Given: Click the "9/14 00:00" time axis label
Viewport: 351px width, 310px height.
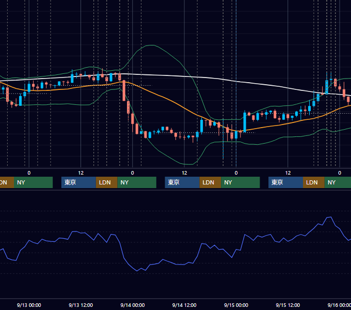Looking at the screenshot, I should tap(133, 305).
